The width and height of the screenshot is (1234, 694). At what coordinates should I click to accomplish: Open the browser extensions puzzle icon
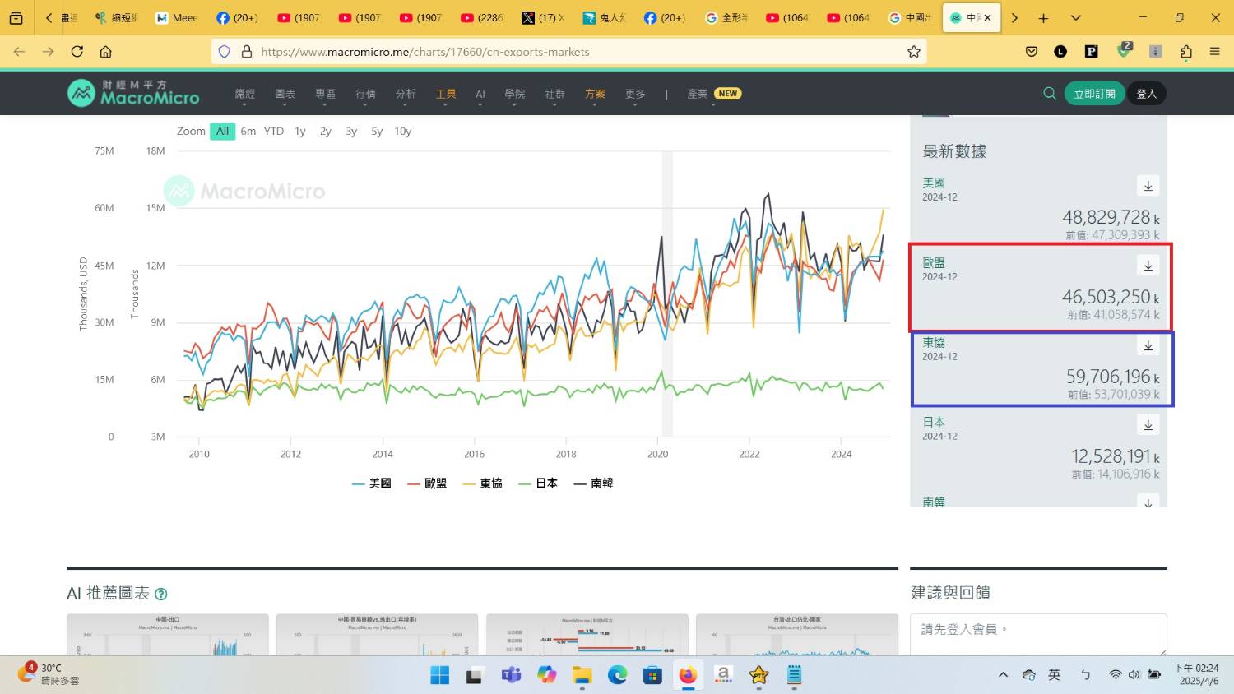[x=1185, y=52]
